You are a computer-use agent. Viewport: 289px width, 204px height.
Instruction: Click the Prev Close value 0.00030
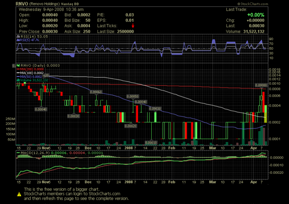pyautogui.click(x=50, y=32)
